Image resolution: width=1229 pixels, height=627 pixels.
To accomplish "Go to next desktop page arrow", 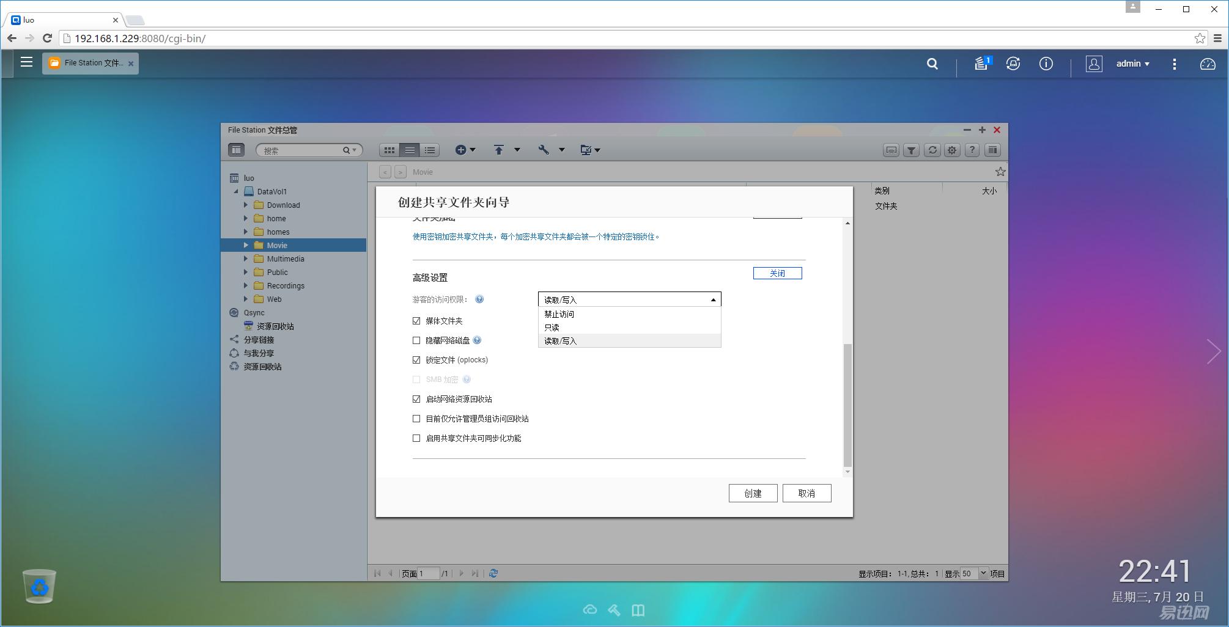I will pos(1214,351).
